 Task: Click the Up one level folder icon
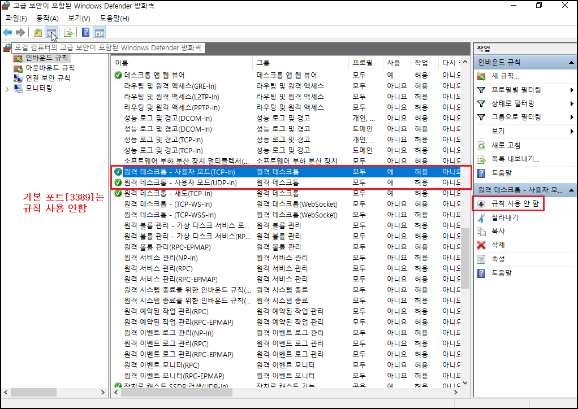[x=37, y=32]
